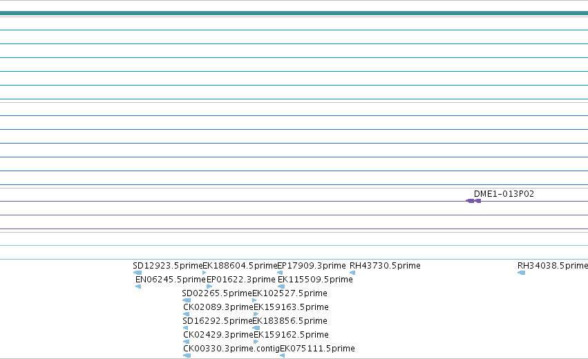Image resolution: width=588 pixels, height=359 pixels.
Task: Click the SD16292.5prime label
Action: [218, 321]
